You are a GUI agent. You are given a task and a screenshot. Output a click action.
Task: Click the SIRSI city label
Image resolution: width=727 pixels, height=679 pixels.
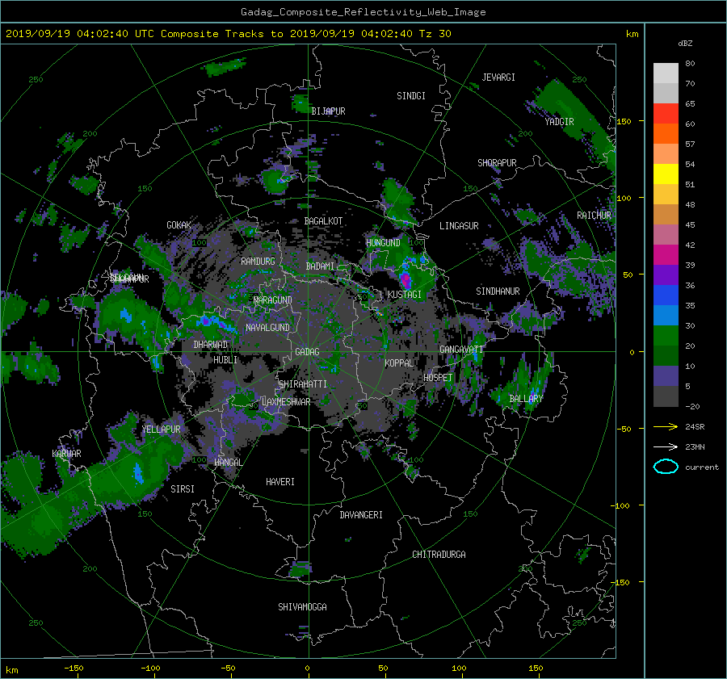[x=183, y=489]
